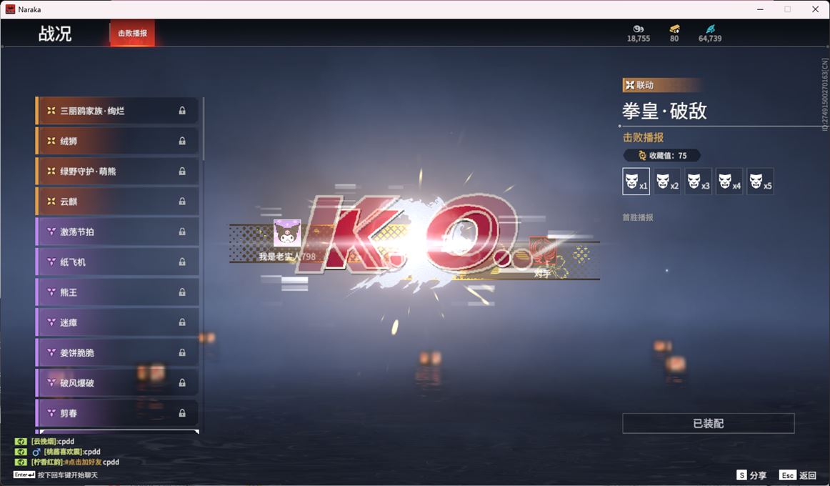The height and width of the screenshot is (486, 830).
Task: Click the 分享 share button
Action: [x=751, y=475]
